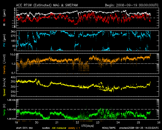Click the '1.0E+04' tick on Temp axis
Image resolution: width=162 pixels, height=130 pixels.
click(11, 119)
